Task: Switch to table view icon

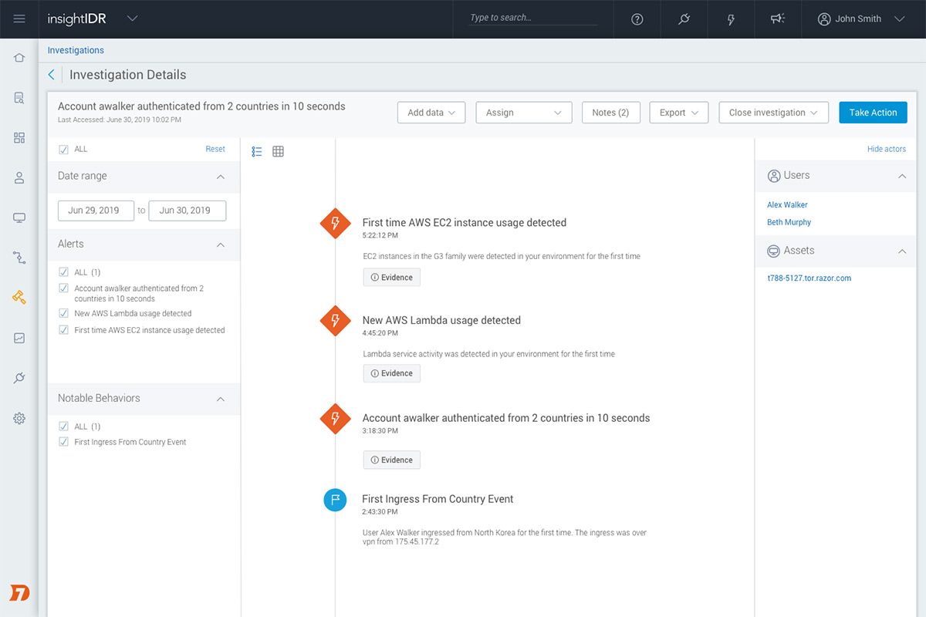Action: [279, 152]
